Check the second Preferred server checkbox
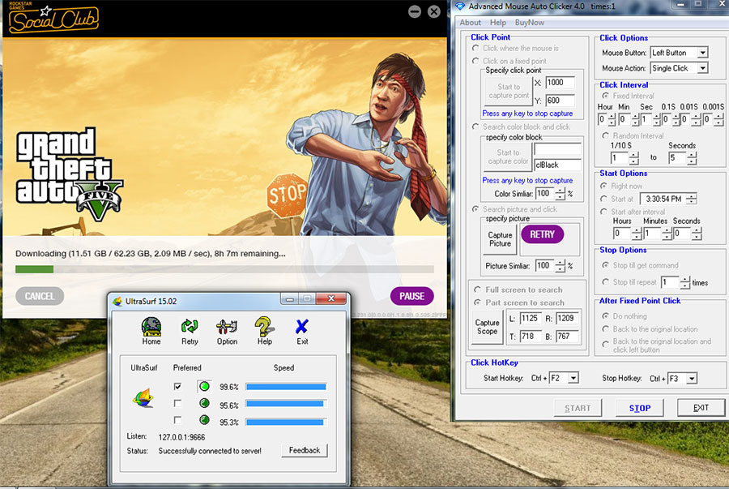 [177, 404]
